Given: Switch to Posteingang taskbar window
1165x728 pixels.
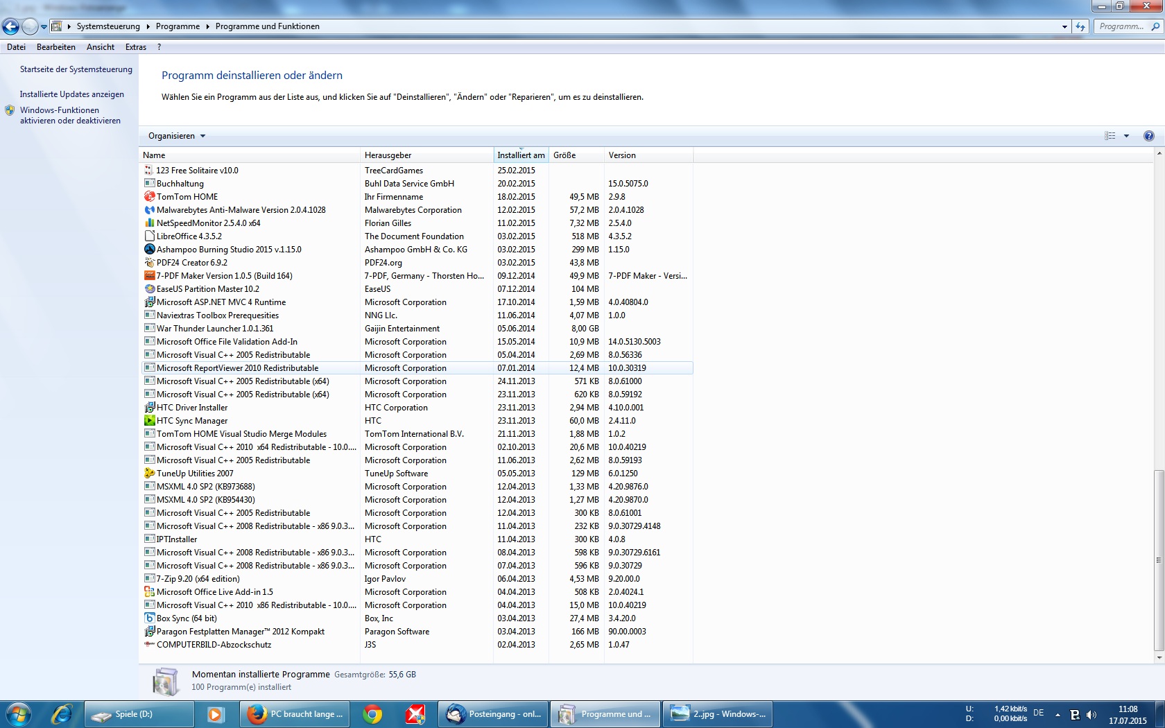Looking at the screenshot, I should point(494,714).
